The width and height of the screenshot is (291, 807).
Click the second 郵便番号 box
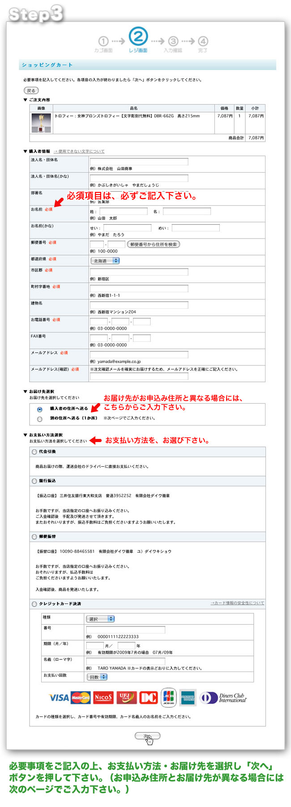[116, 244]
